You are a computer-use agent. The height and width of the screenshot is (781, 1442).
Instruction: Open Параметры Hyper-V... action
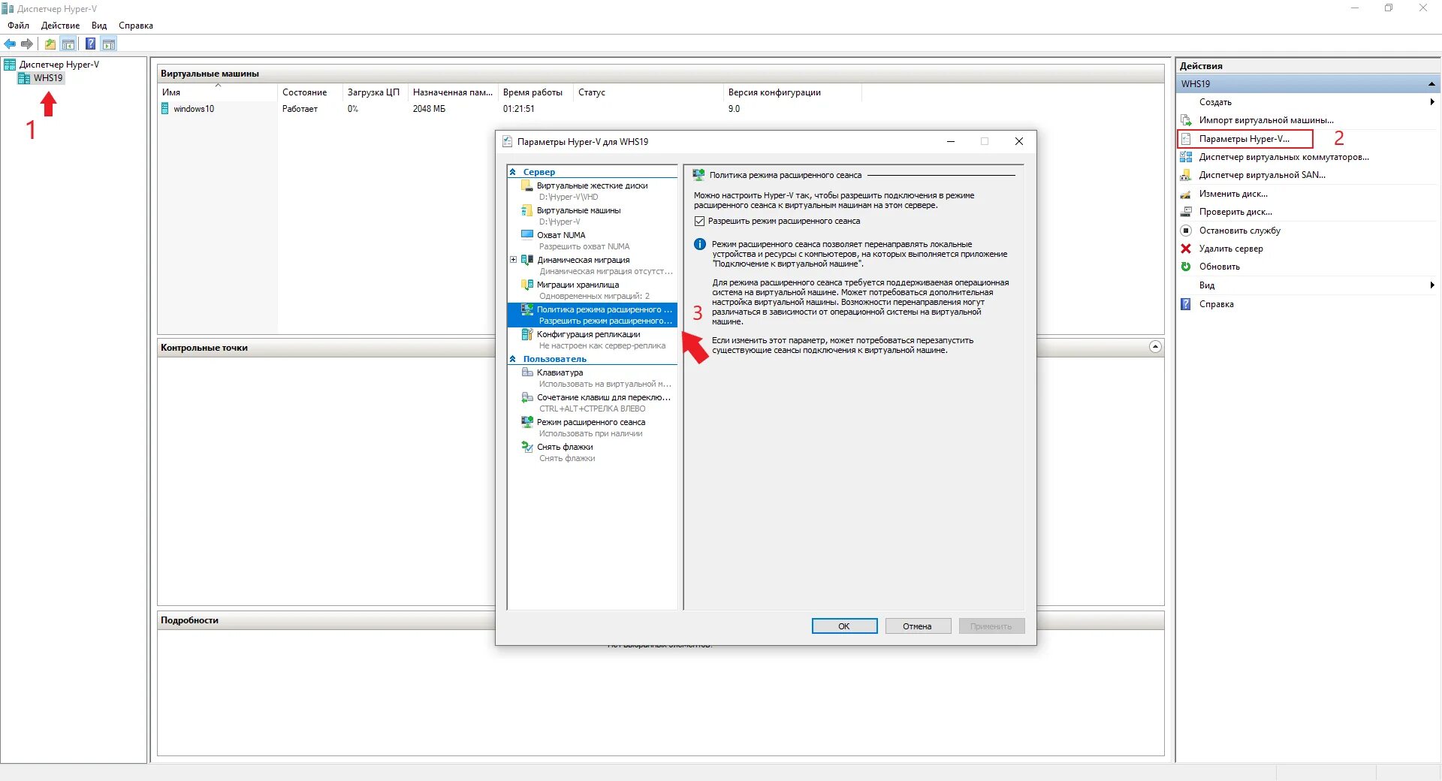[1244, 139]
